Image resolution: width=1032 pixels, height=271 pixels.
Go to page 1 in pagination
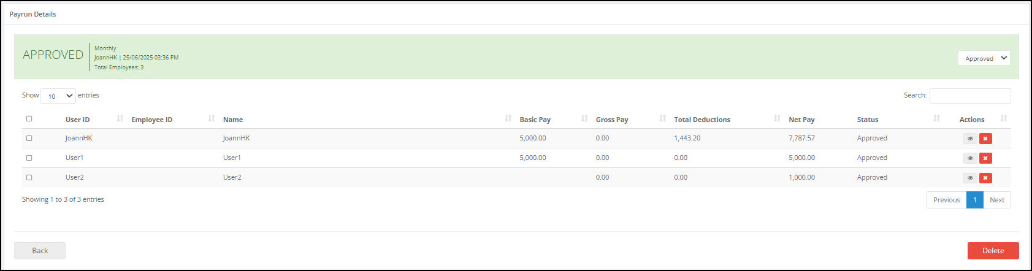coord(975,200)
